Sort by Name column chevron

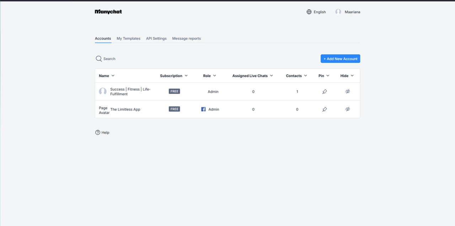point(113,76)
